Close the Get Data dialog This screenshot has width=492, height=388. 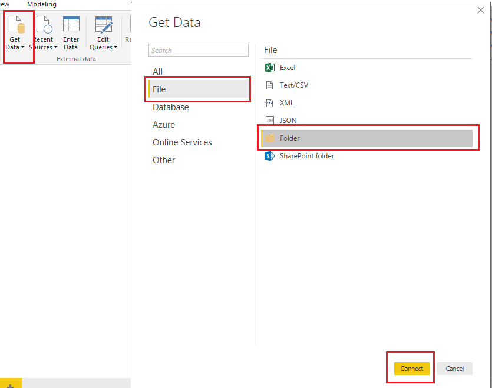pyautogui.click(x=481, y=11)
